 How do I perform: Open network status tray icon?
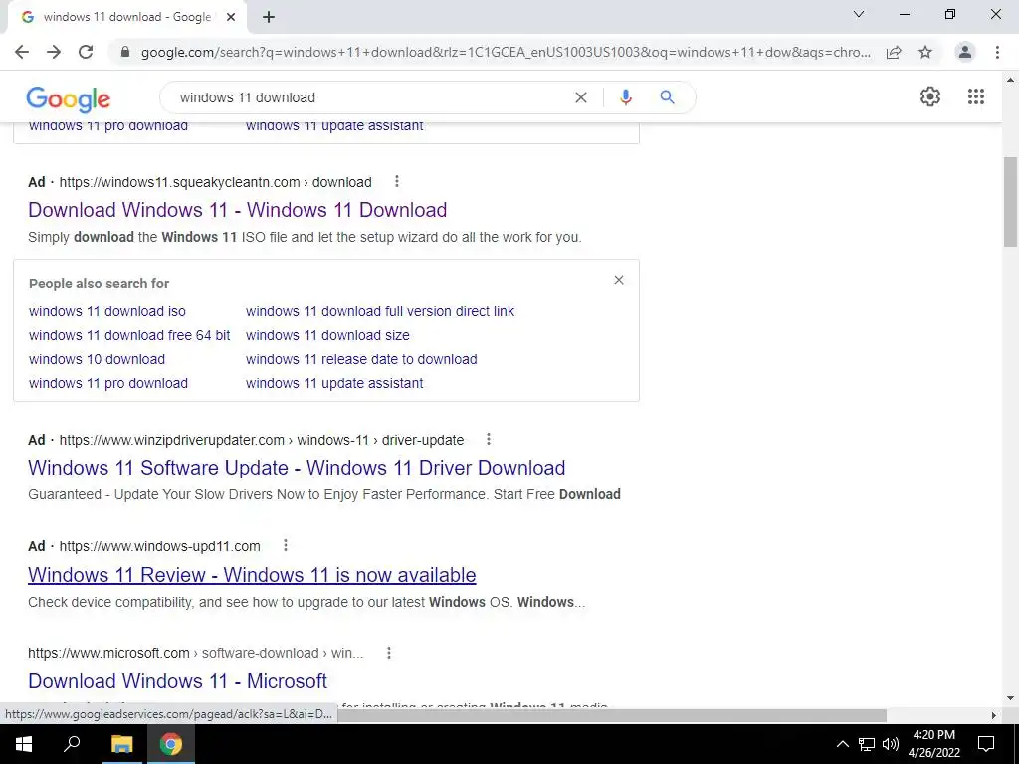(x=867, y=744)
